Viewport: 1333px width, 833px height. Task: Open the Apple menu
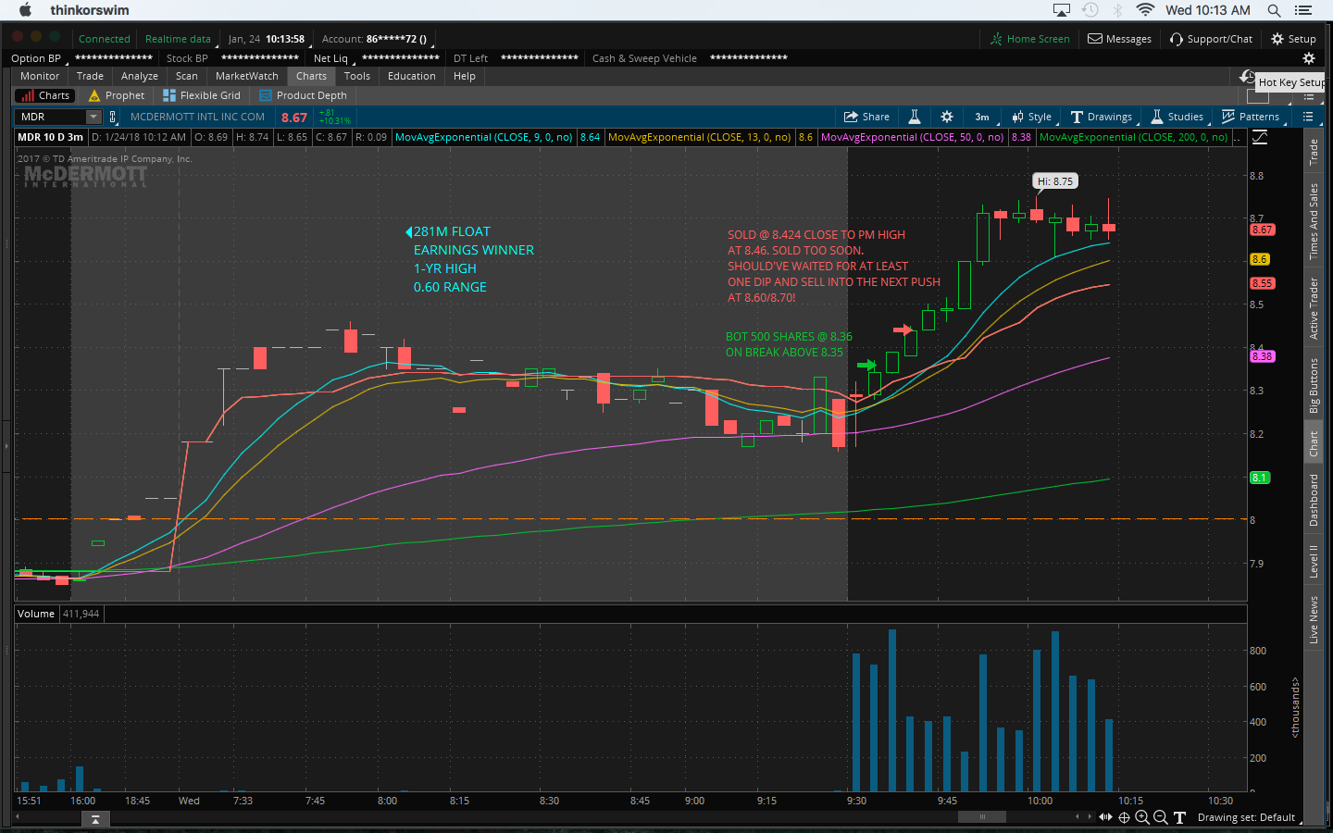point(25,10)
